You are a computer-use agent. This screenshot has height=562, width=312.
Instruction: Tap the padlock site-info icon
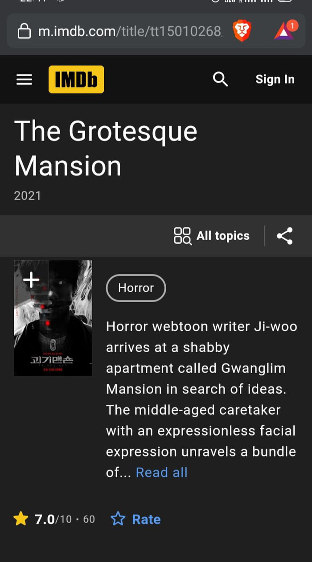tap(24, 31)
